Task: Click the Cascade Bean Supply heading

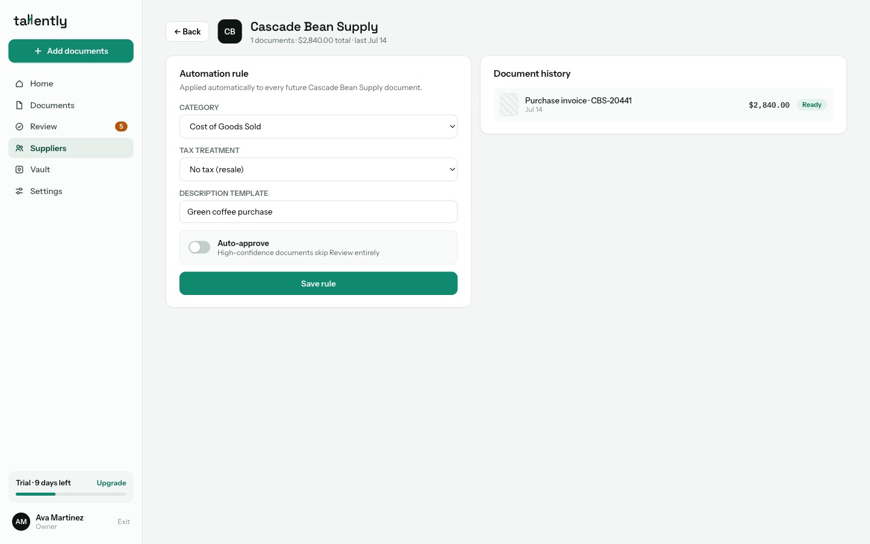Action: point(314,27)
